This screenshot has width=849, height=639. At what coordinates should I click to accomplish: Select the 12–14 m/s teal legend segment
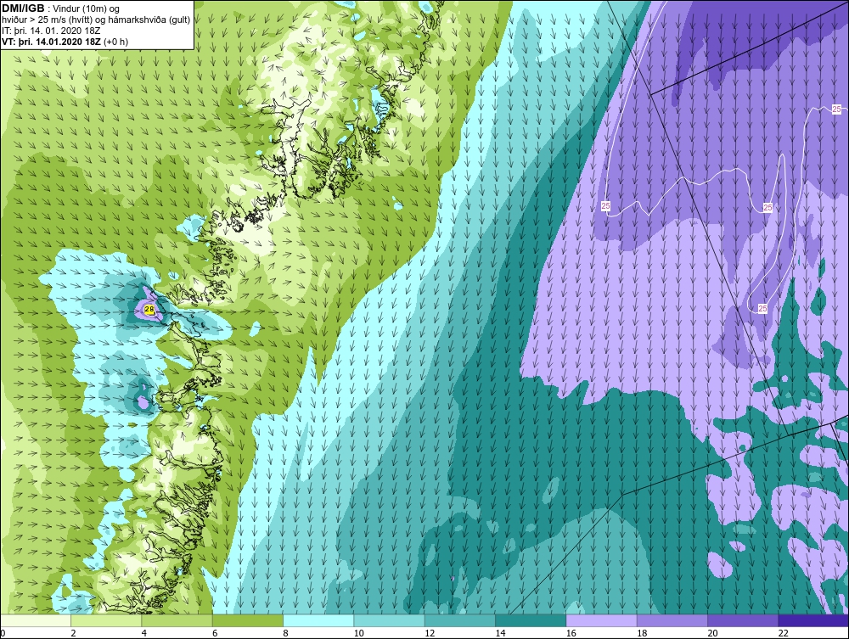tap(460, 620)
